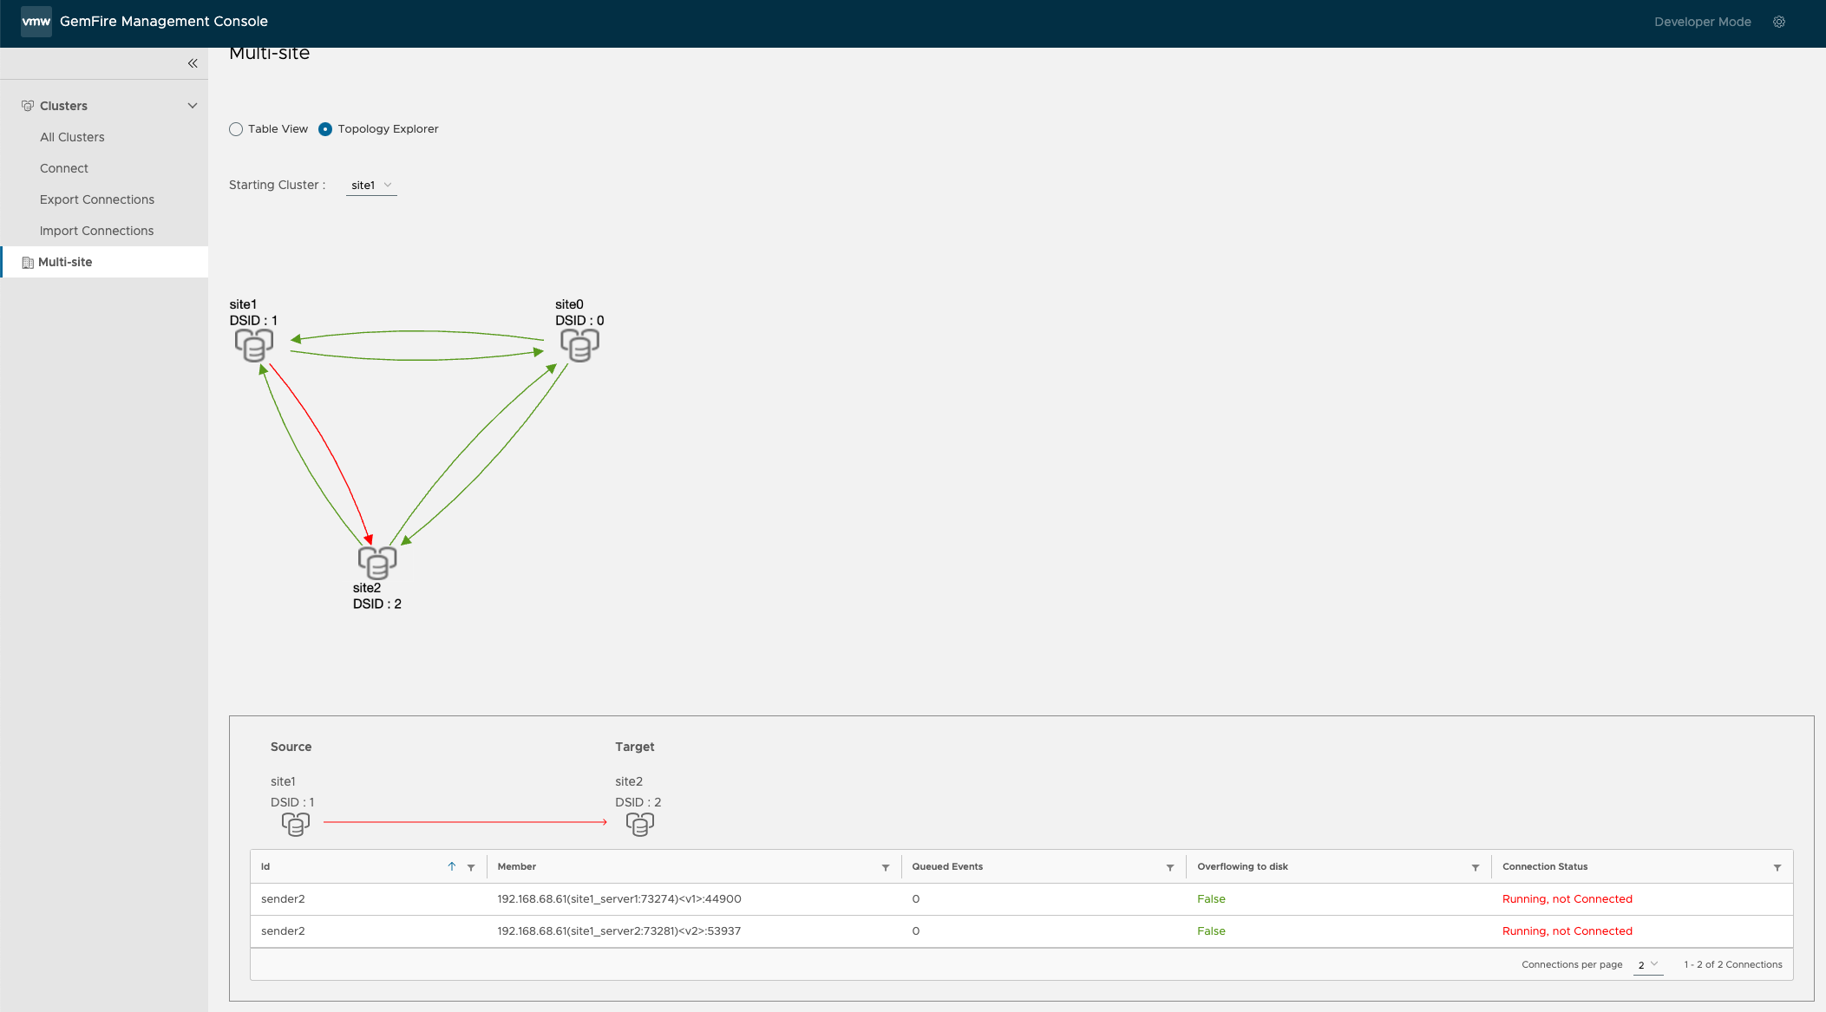Click Running, not Connected status for site1_server1
The image size is (1826, 1012).
pos(1567,899)
